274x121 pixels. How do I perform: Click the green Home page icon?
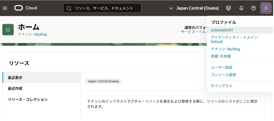[x=8, y=29]
